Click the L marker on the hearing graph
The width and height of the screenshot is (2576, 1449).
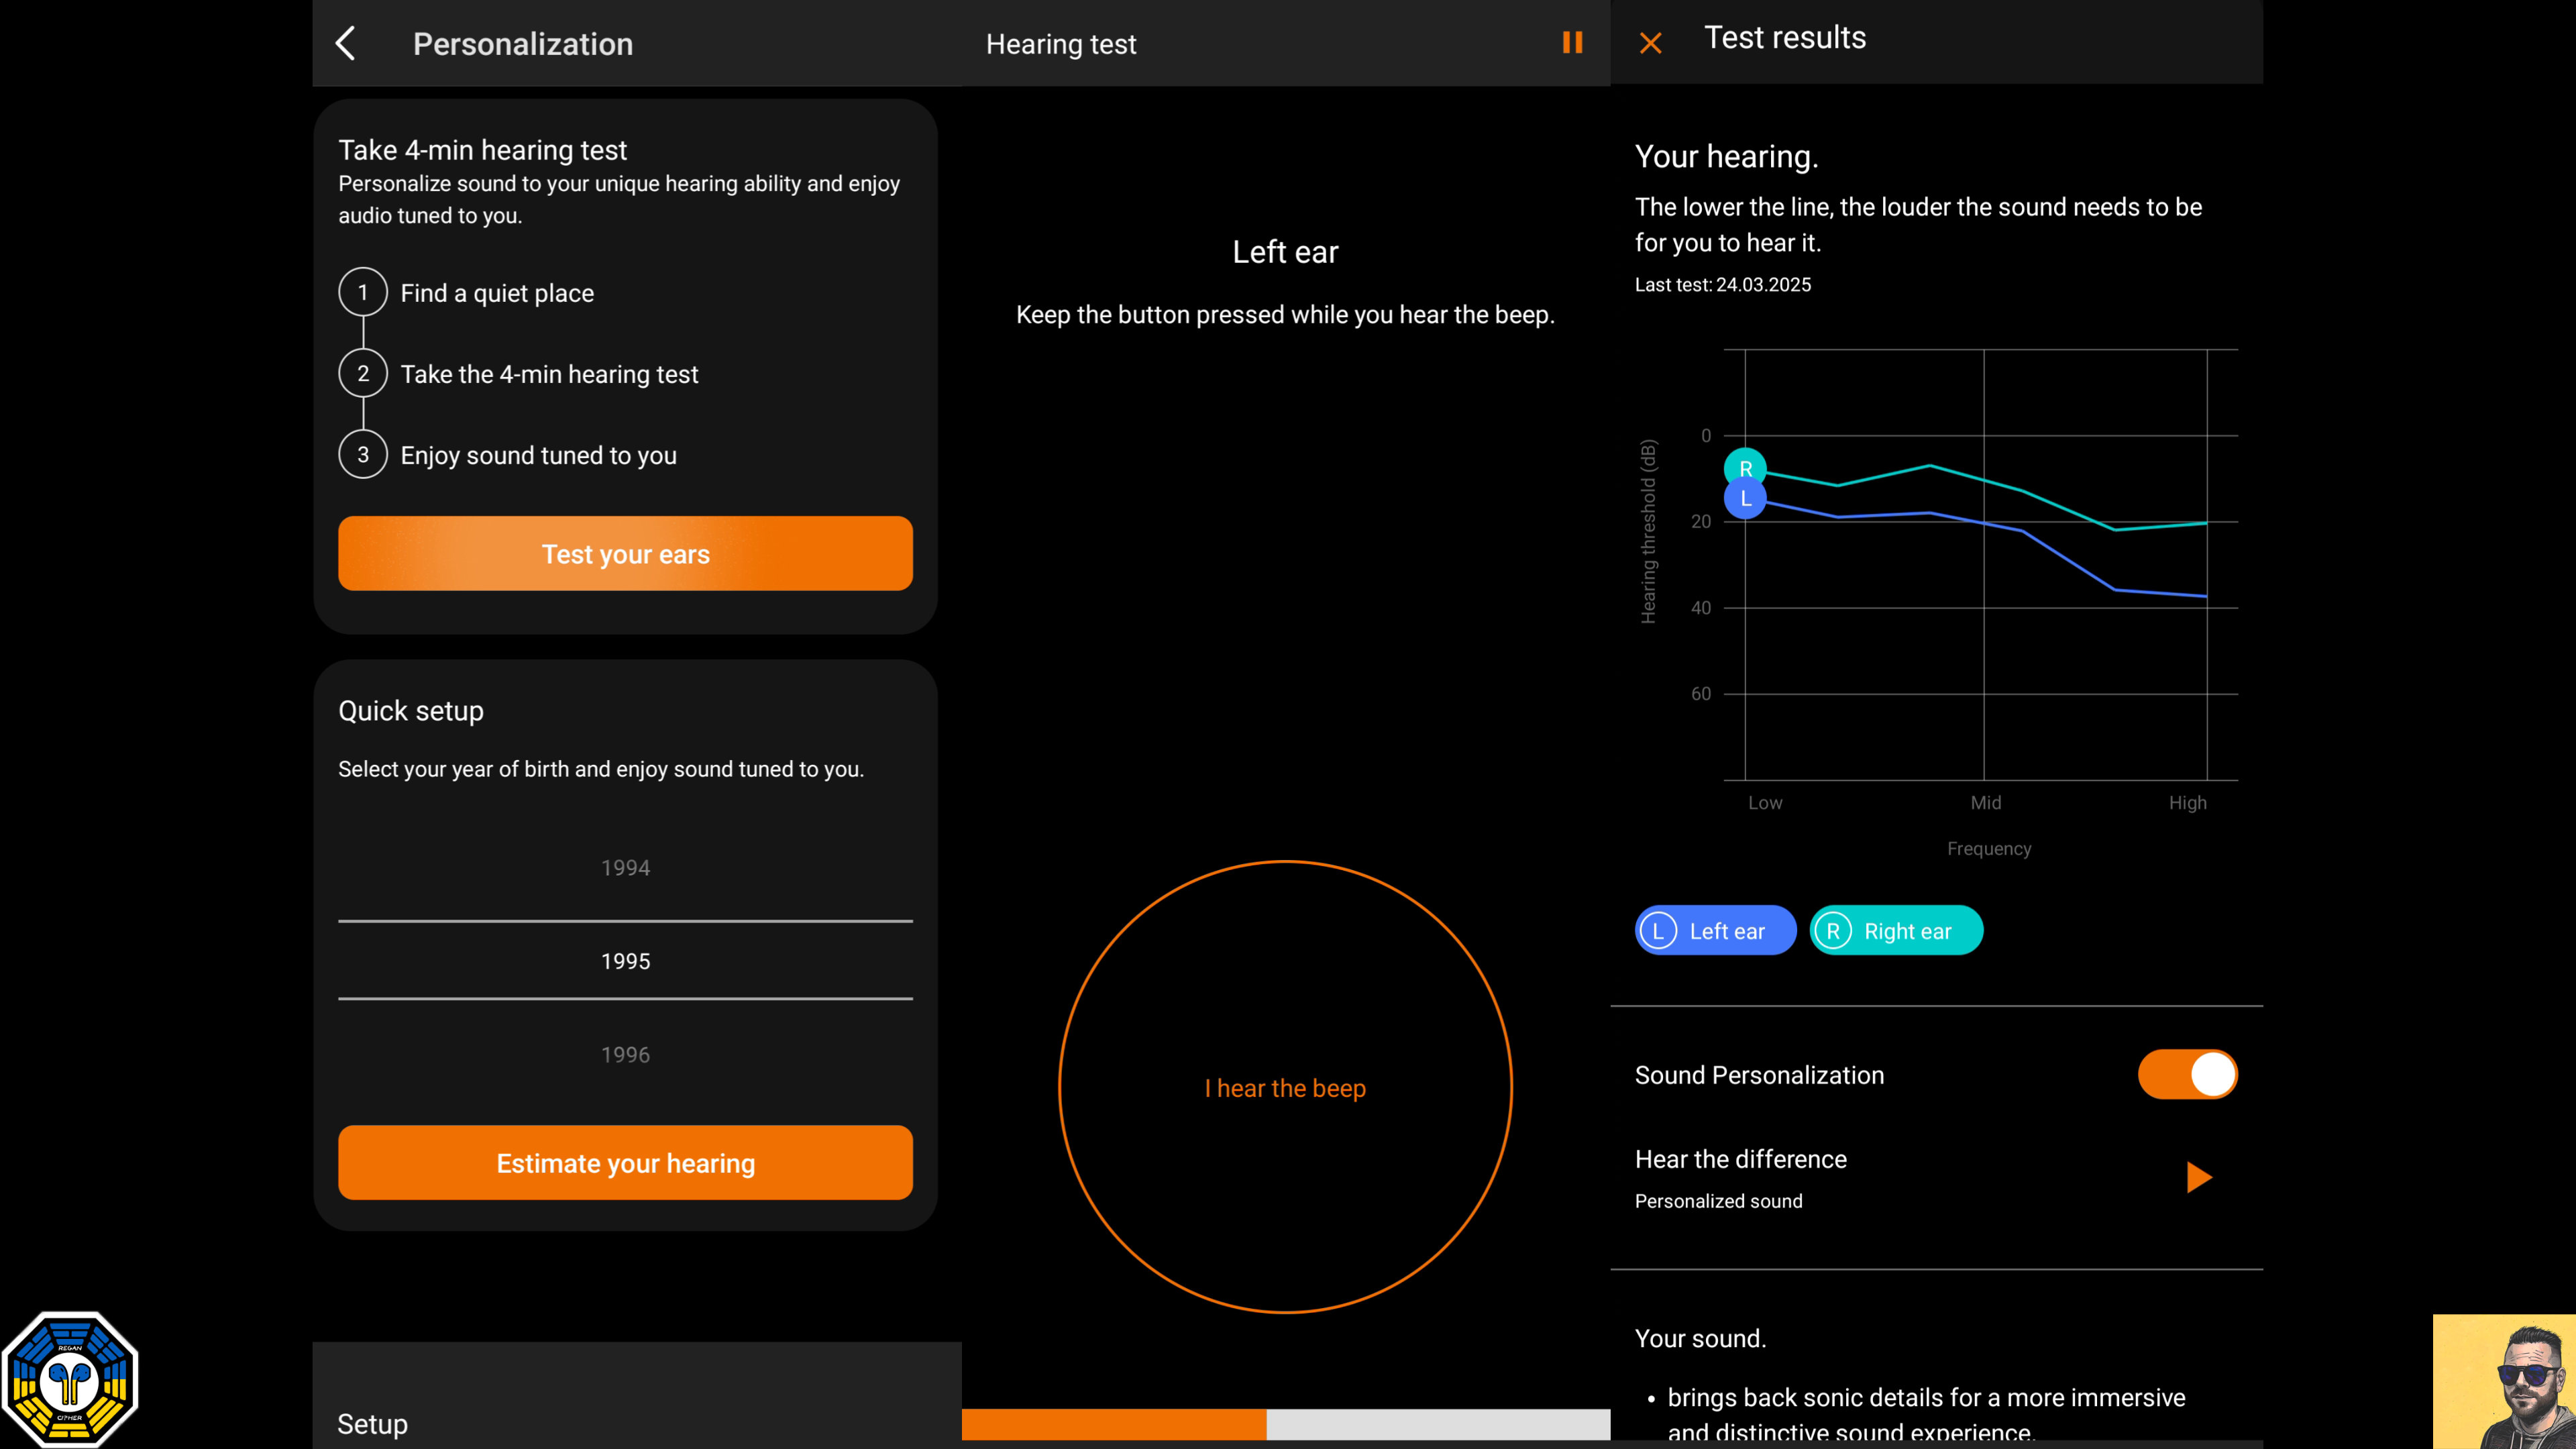point(1745,499)
